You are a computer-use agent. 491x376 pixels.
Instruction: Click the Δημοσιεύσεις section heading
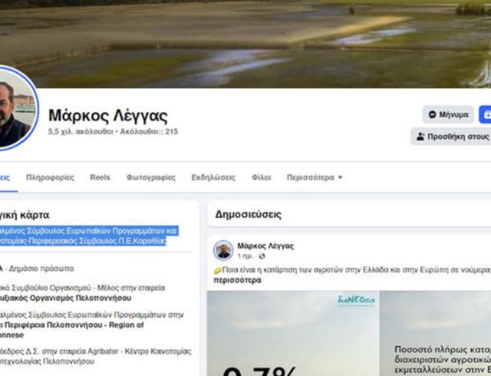pyautogui.click(x=249, y=214)
